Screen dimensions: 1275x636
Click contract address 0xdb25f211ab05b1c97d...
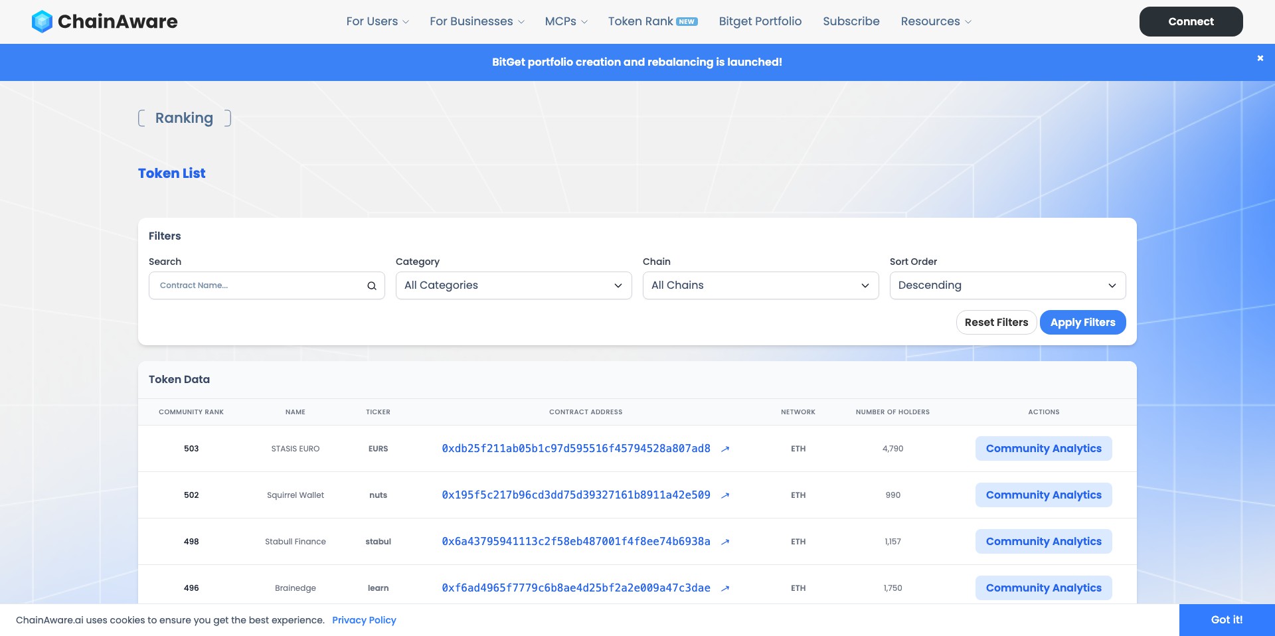[x=576, y=449]
